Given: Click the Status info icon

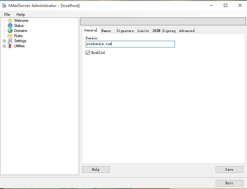Looking at the screenshot, I should pos(10,26).
